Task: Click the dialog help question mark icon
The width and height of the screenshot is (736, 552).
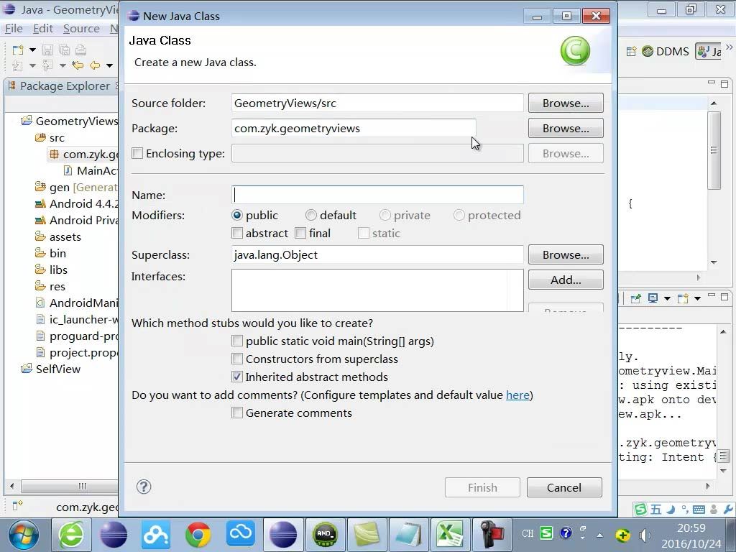Action: click(x=144, y=487)
